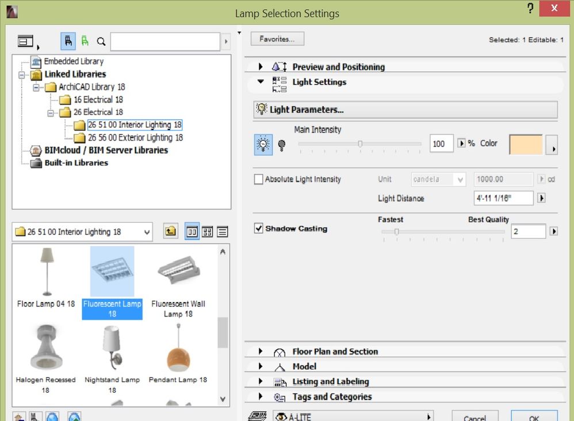Click the Favorites... button
The image size is (574, 421).
click(277, 38)
